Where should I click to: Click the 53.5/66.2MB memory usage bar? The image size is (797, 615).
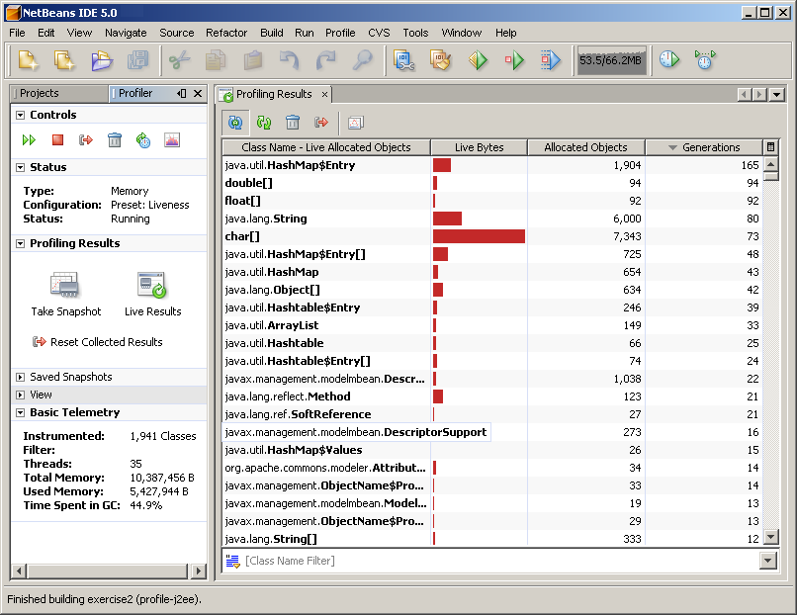click(x=610, y=60)
